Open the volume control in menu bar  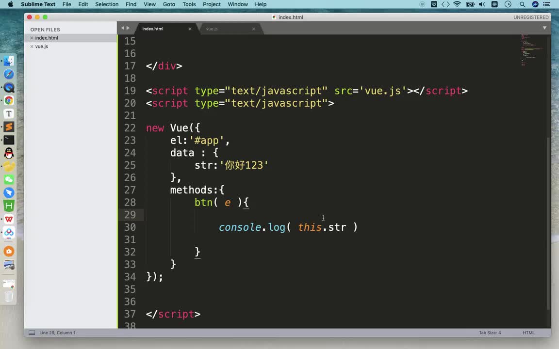(482, 4)
